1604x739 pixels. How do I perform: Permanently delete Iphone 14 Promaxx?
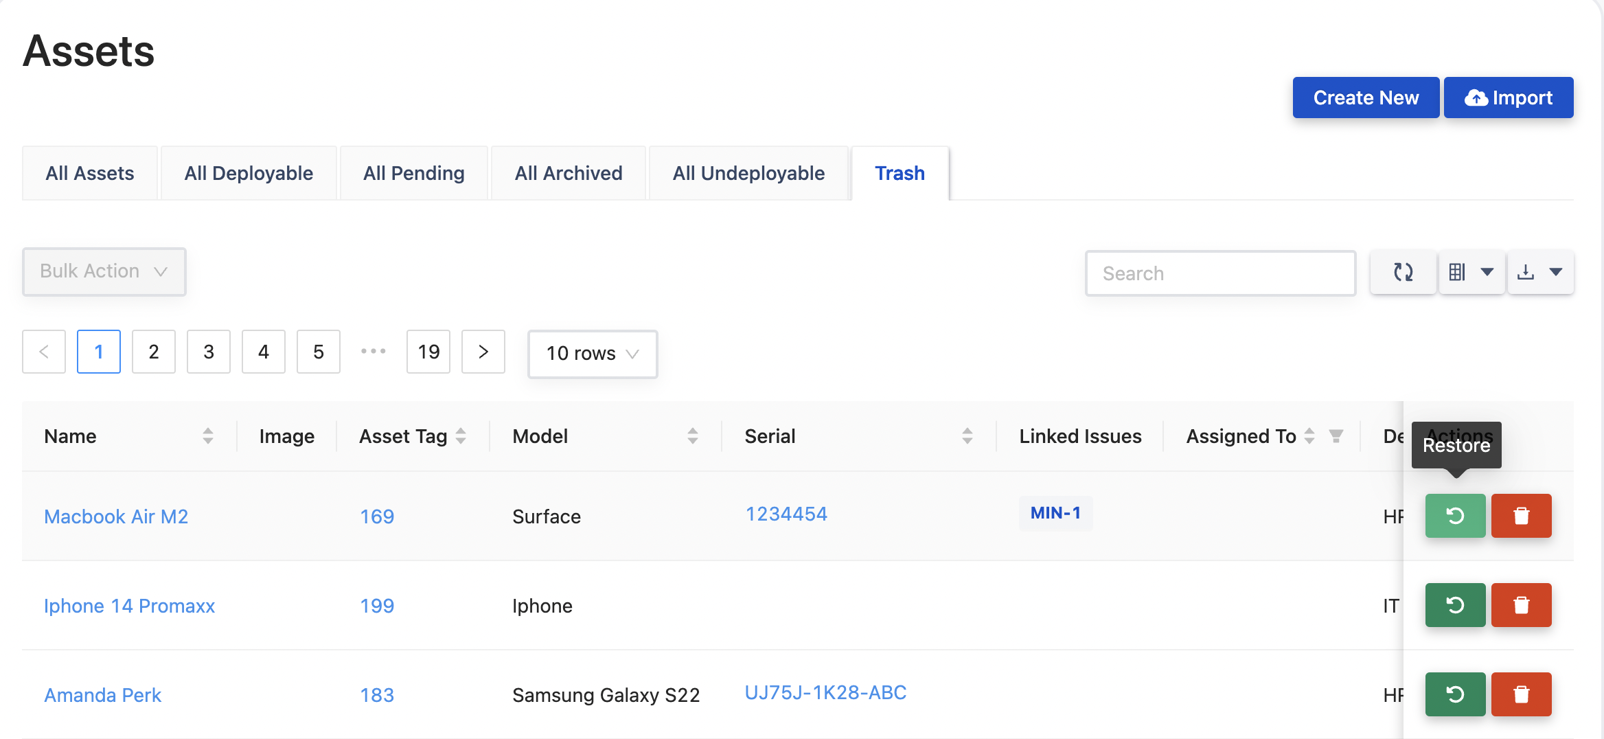(x=1521, y=605)
